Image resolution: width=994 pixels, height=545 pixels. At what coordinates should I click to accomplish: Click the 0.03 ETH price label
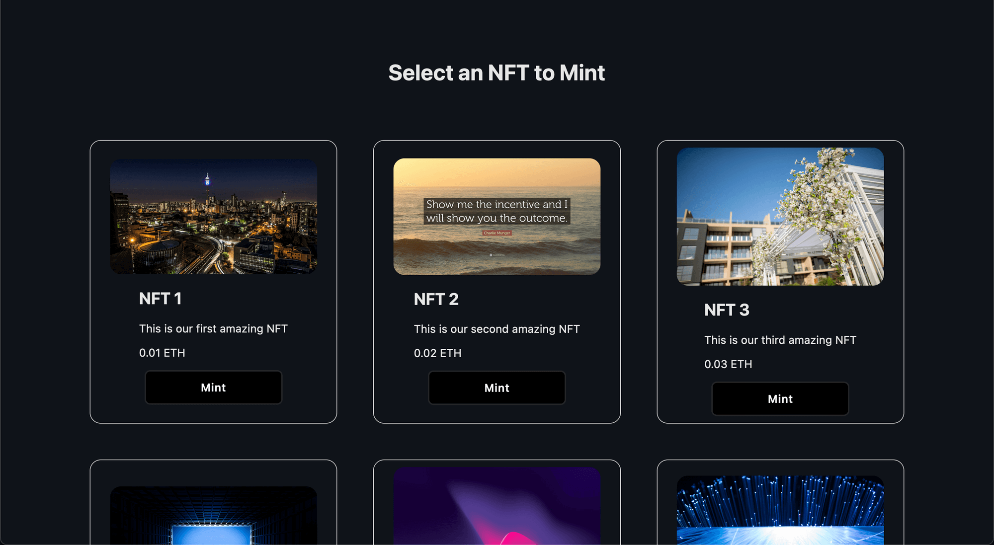pos(728,364)
